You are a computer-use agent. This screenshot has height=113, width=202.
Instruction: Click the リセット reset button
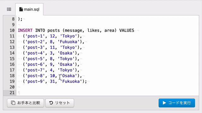click(60, 103)
